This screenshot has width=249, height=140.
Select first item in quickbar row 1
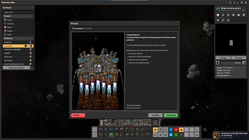(101, 130)
